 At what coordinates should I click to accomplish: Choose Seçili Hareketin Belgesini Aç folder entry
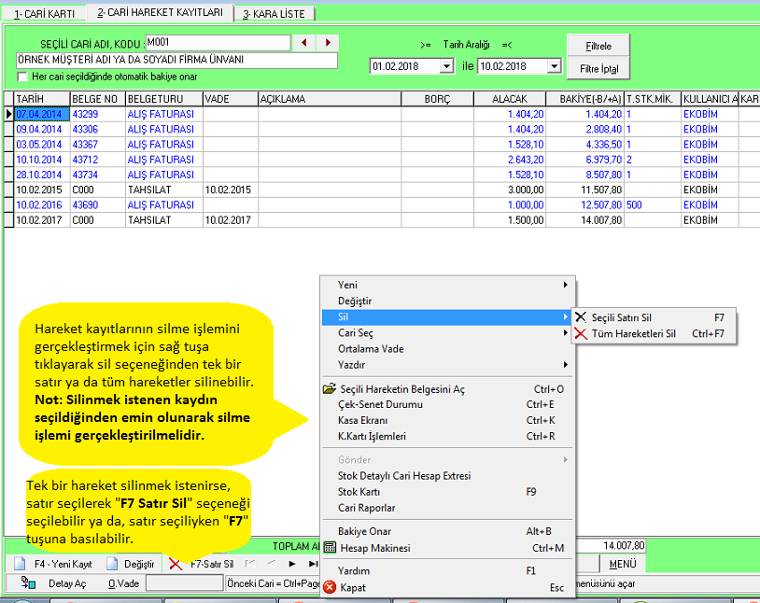(446, 389)
